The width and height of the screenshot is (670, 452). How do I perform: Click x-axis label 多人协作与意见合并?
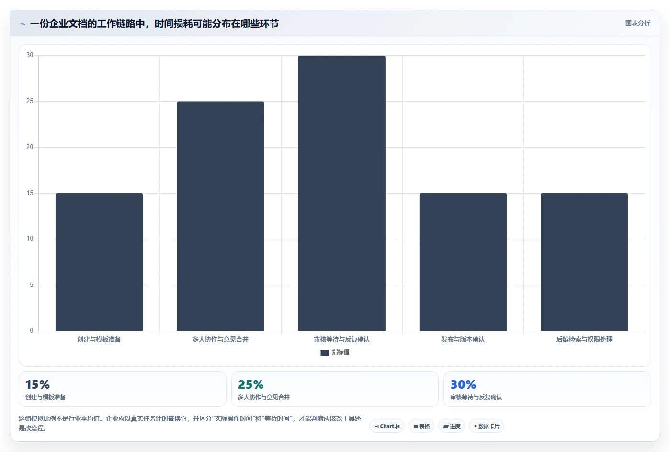tap(220, 339)
